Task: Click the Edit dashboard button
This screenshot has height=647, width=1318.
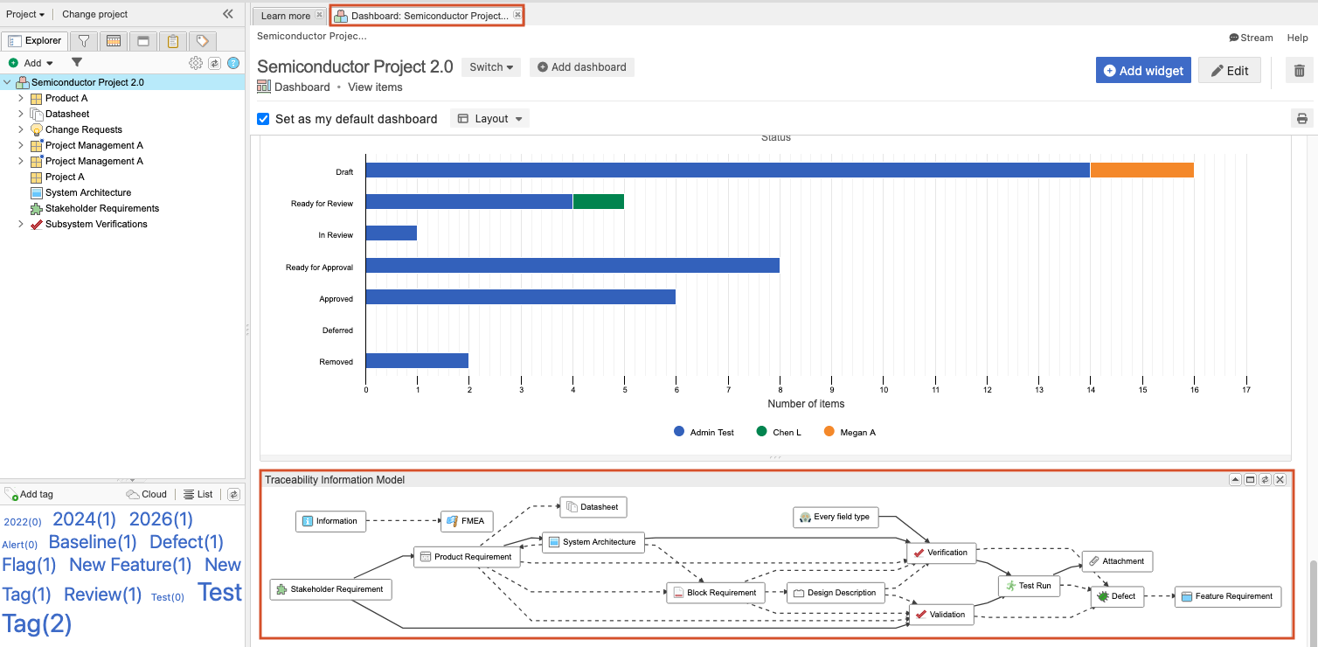Action: pos(1230,71)
